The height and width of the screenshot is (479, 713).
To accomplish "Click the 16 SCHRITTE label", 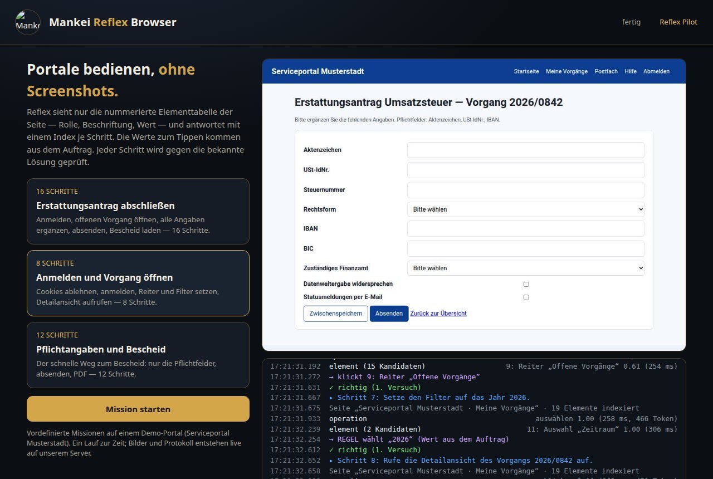I will point(57,192).
